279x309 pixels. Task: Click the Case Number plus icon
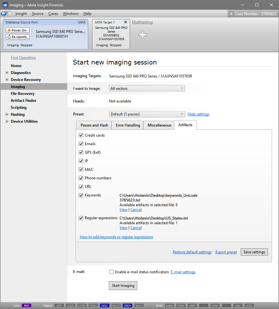coord(232,14)
